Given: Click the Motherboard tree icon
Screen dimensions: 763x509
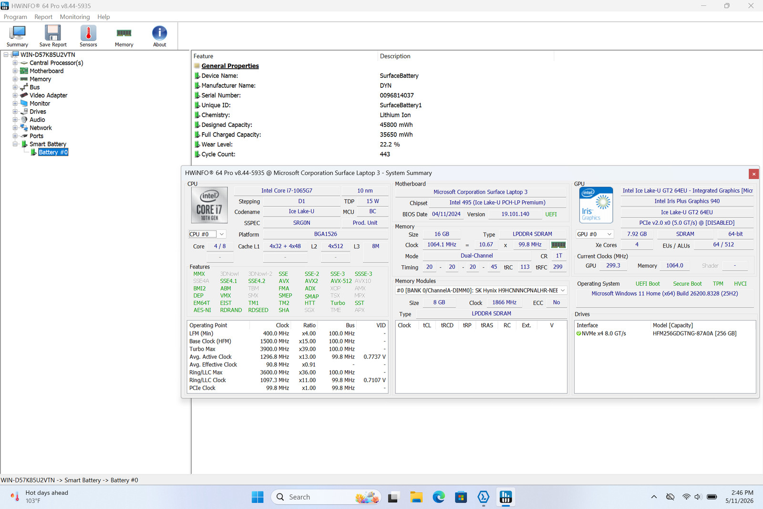Looking at the screenshot, I should click(x=24, y=71).
